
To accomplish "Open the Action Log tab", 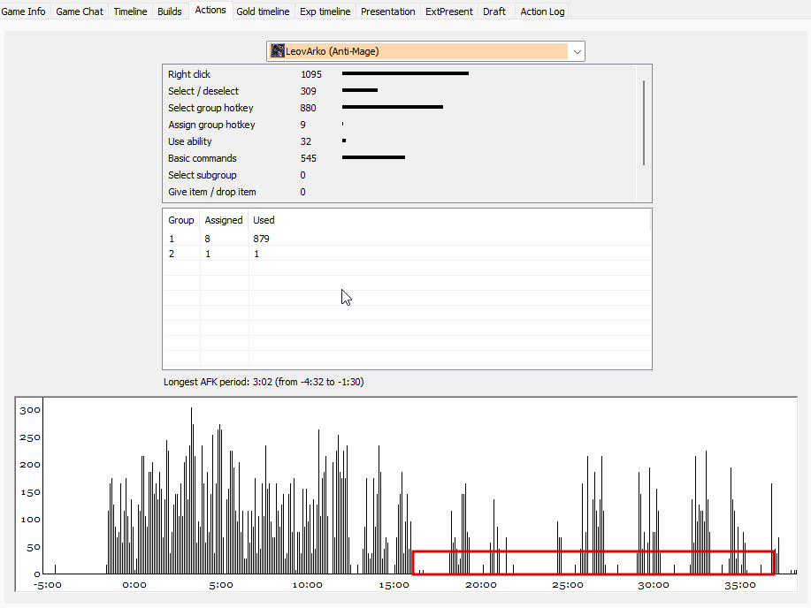I will 542,11.
